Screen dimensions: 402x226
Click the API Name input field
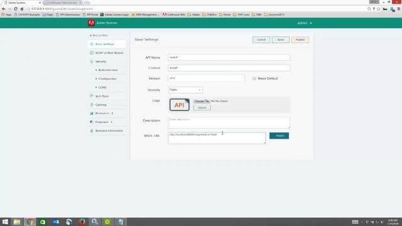coord(229,57)
